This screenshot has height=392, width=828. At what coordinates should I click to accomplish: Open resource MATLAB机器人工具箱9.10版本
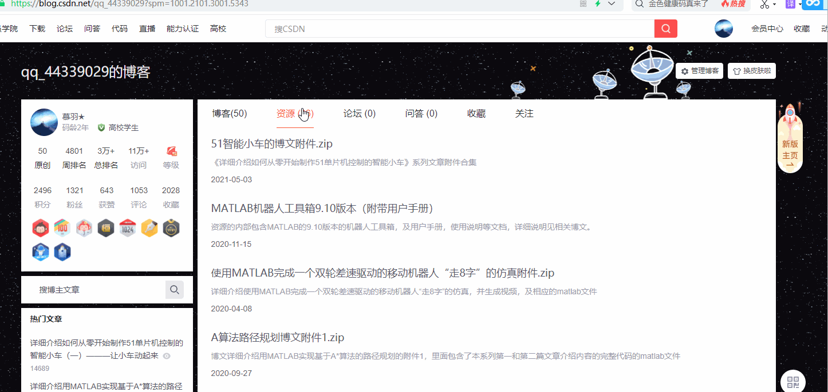323,208
